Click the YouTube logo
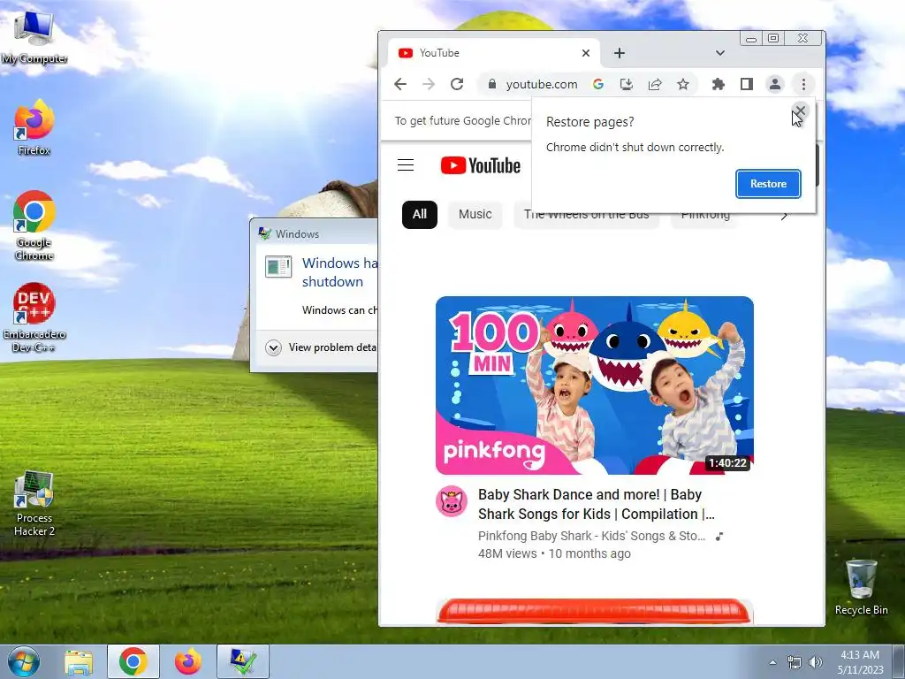Viewport: 905px width, 679px height. [480, 165]
